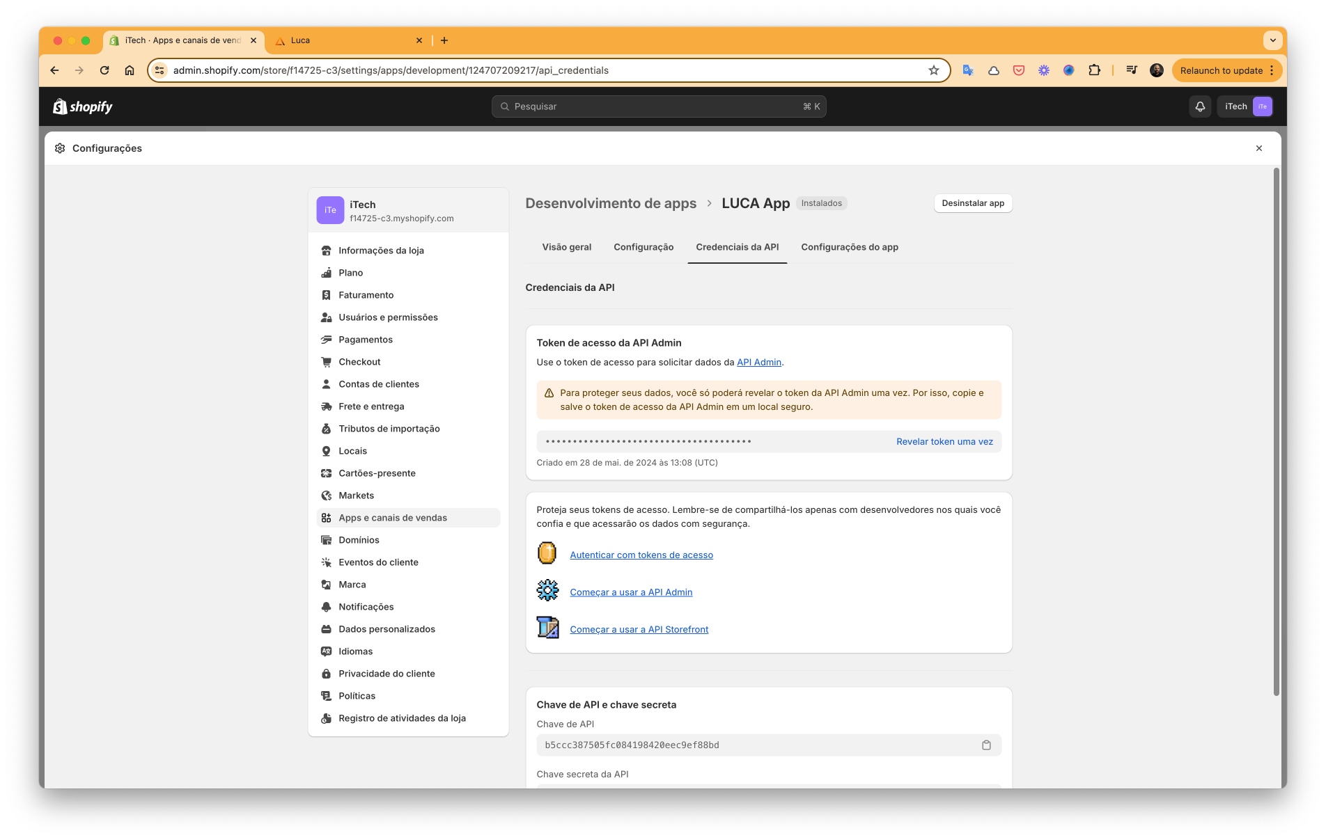1326x840 pixels.
Task: Open the notifications bell in Shopify header
Action: (x=1200, y=106)
